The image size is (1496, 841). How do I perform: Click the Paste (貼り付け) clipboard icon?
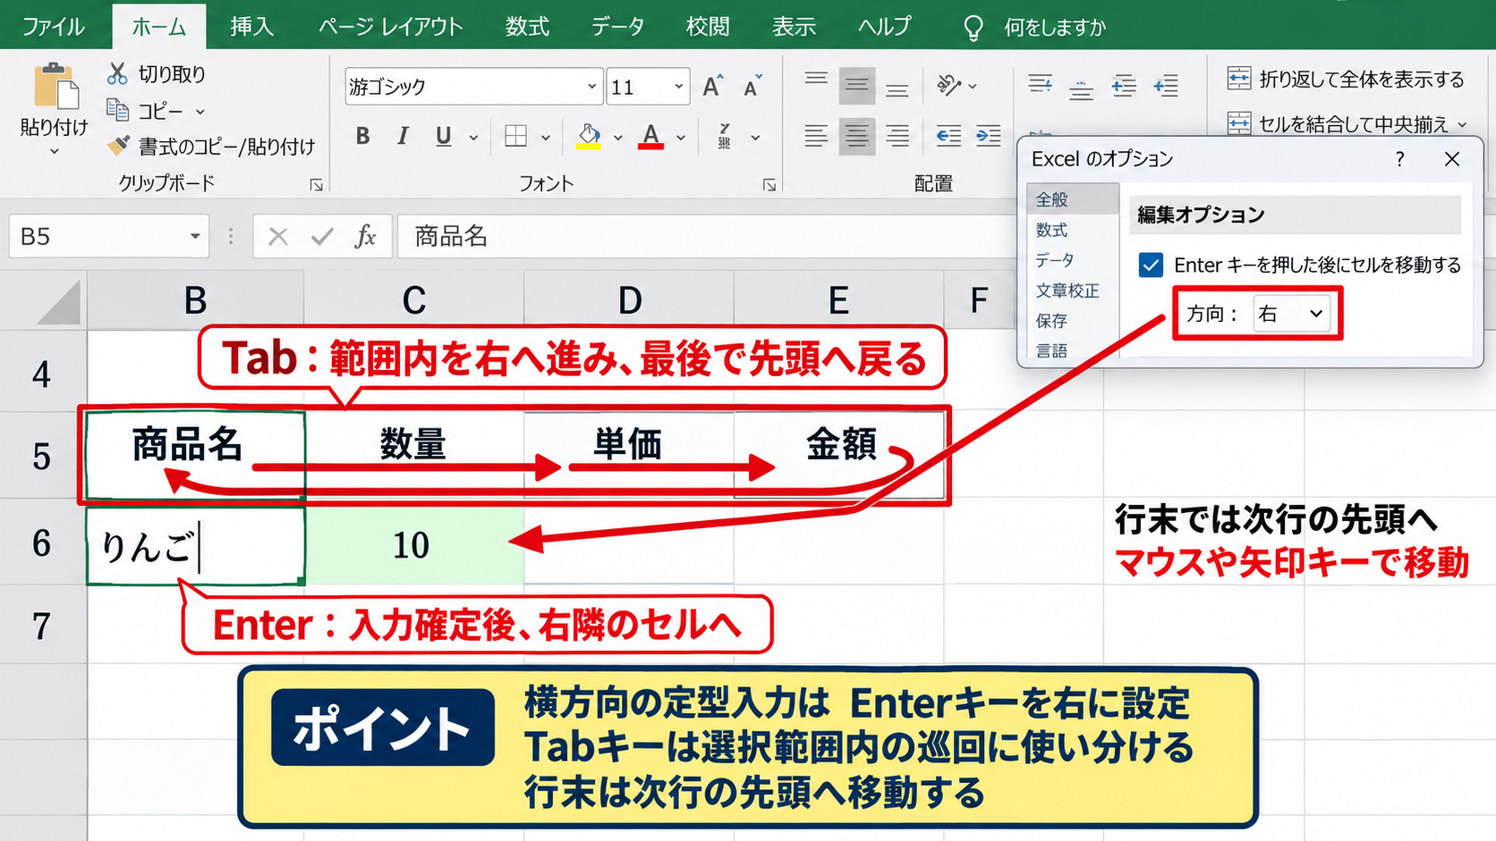[x=55, y=87]
